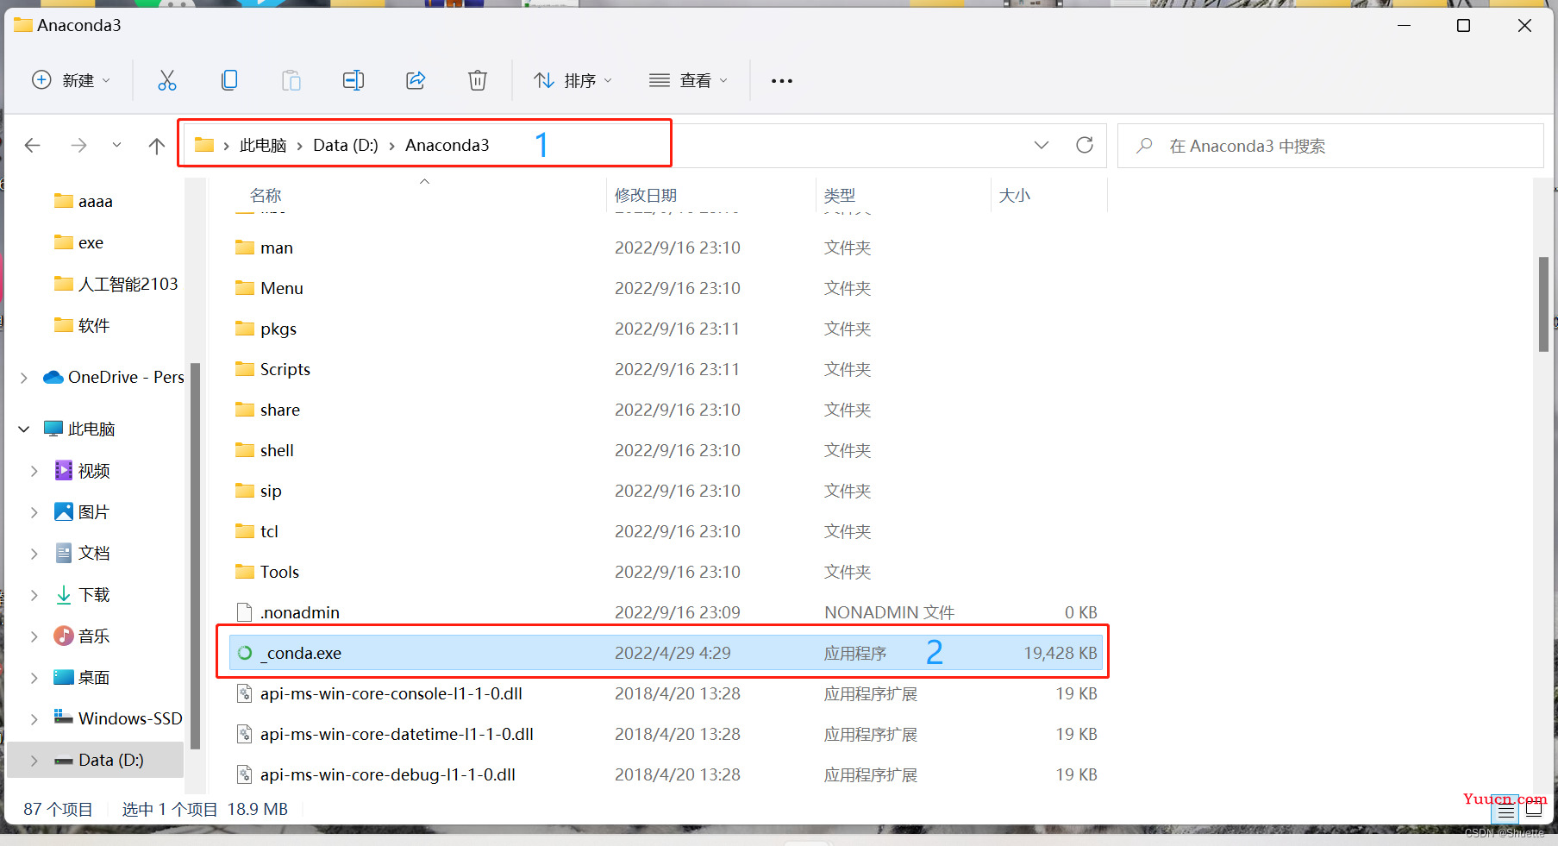Click the 音乐 music icon in sidebar
The image size is (1558, 846).
point(64,636)
